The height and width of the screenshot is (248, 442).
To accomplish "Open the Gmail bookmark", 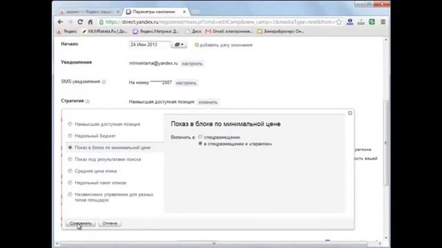I will [229, 31].
